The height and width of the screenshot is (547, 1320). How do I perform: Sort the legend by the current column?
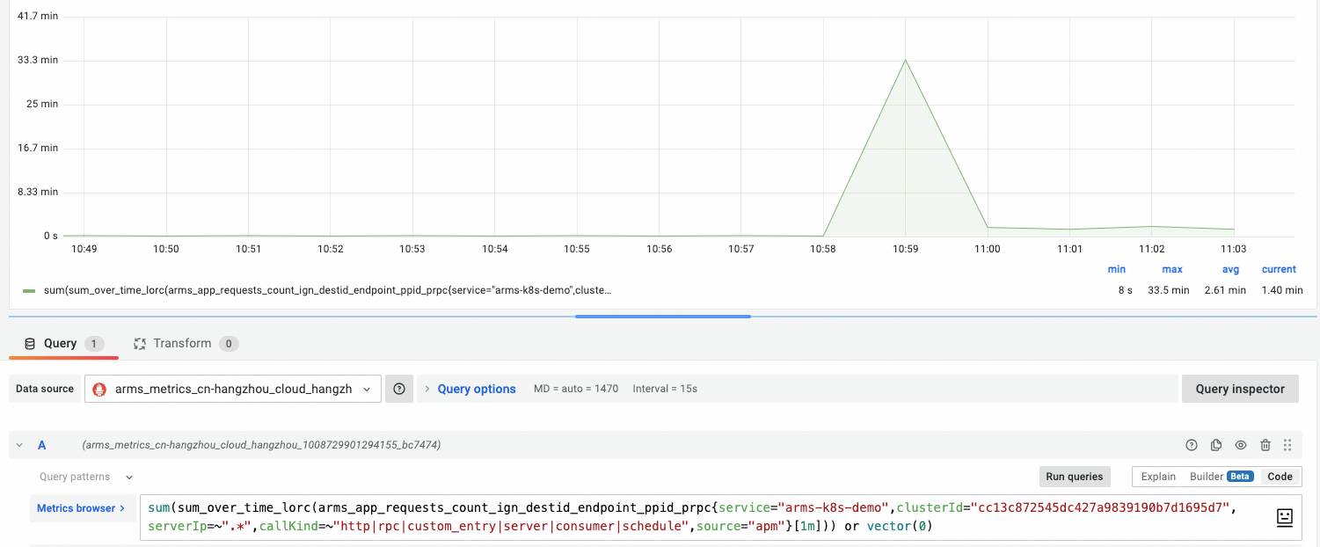1279,269
